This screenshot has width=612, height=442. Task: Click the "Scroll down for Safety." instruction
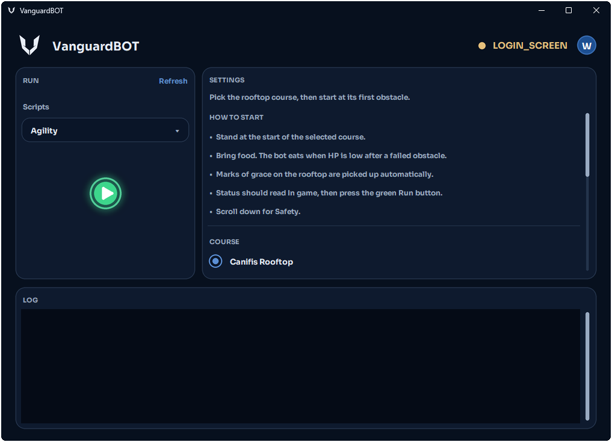click(258, 212)
